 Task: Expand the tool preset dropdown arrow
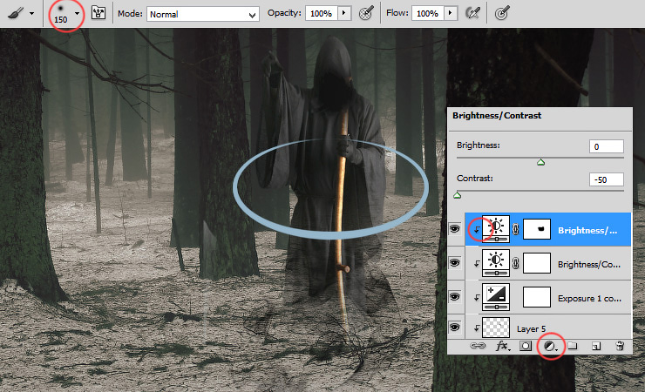coord(31,14)
